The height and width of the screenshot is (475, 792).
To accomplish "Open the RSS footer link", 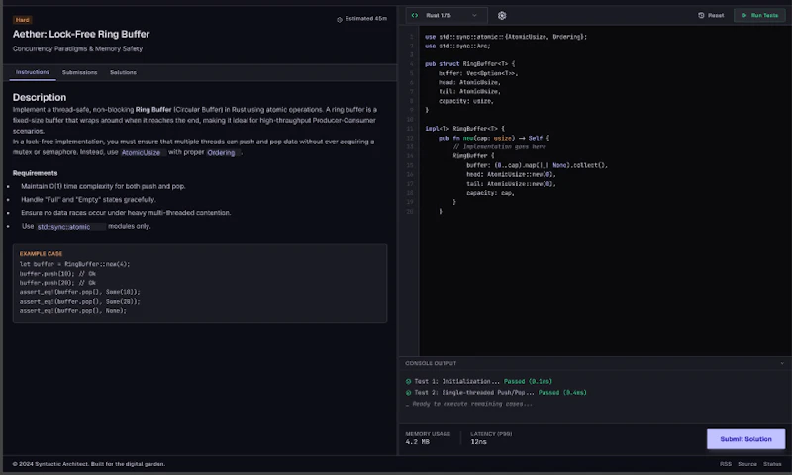I will pyautogui.click(x=726, y=464).
